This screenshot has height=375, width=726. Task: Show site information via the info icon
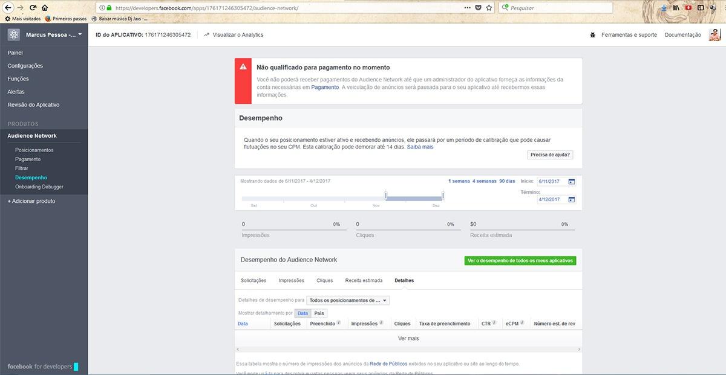pos(101,8)
